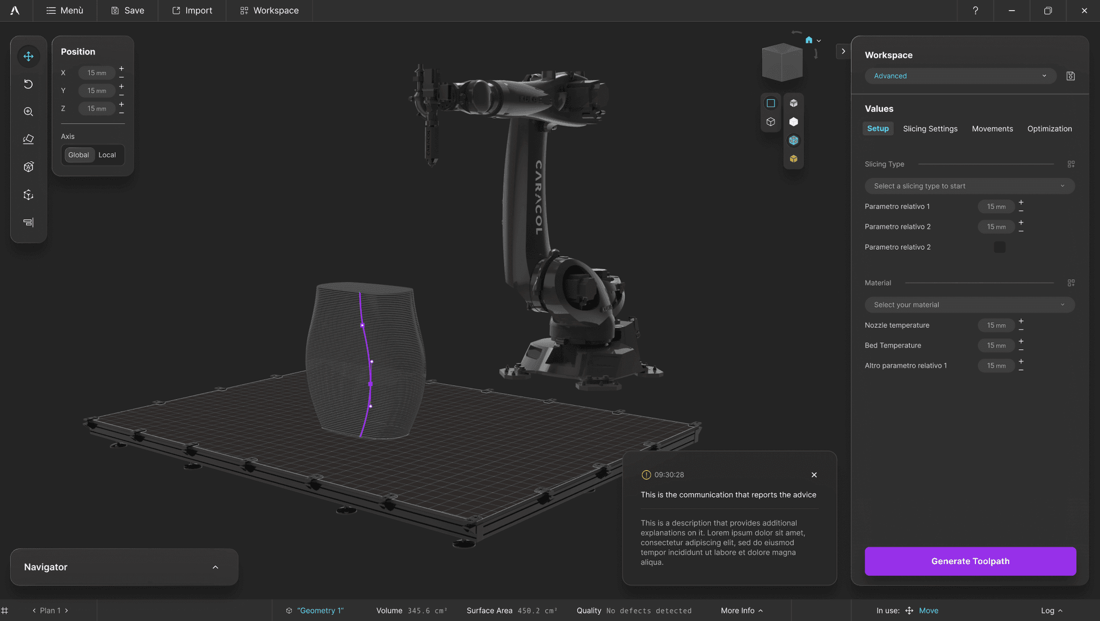Expand More Info in status bar
The image size is (1100, 621).
(x=742, y=611)
